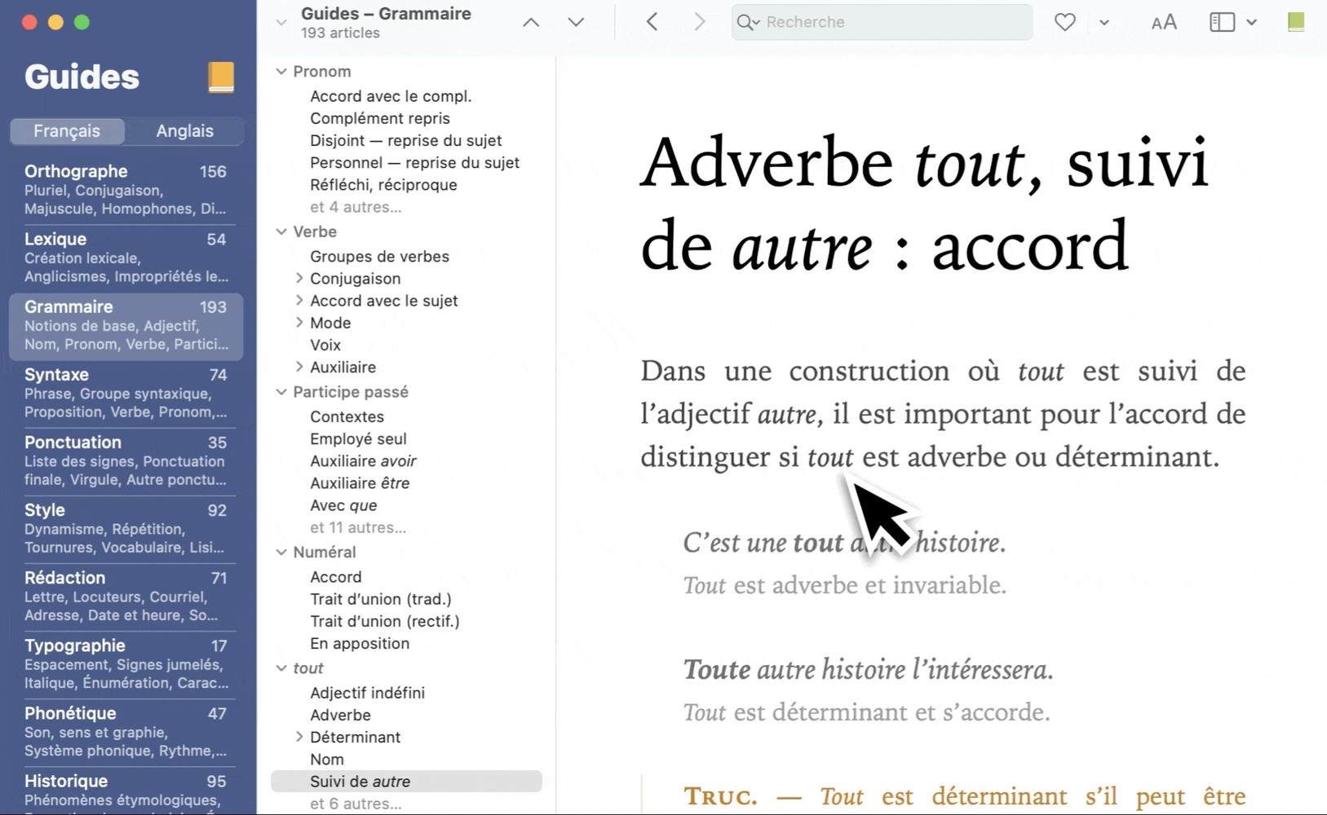The image size is (1327, 815).
Task: Switch guides language to Anglais
Action: tap(184, 131)
